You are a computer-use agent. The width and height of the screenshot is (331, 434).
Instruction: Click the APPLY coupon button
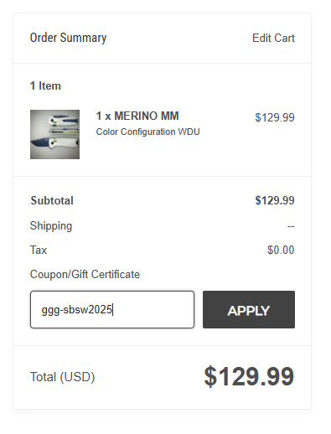click(x=249, y=309)
